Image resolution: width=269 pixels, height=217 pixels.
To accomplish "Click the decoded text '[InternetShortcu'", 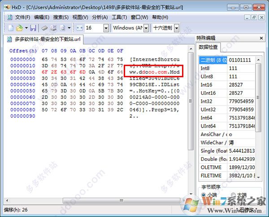I will 155,59.
